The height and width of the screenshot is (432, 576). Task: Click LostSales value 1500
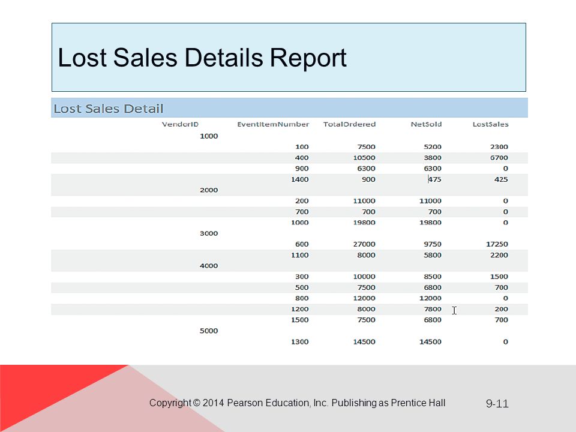tap(499, 276)
